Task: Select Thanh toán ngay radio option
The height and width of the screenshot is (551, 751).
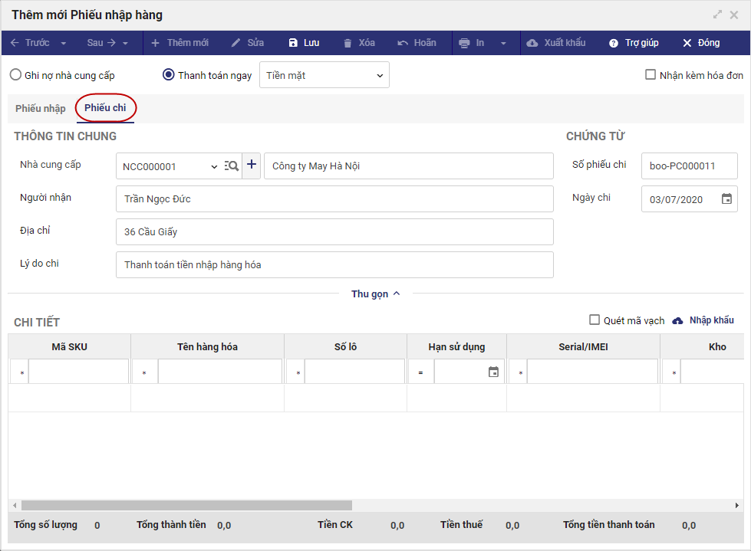Action: [x=169, y=75]
